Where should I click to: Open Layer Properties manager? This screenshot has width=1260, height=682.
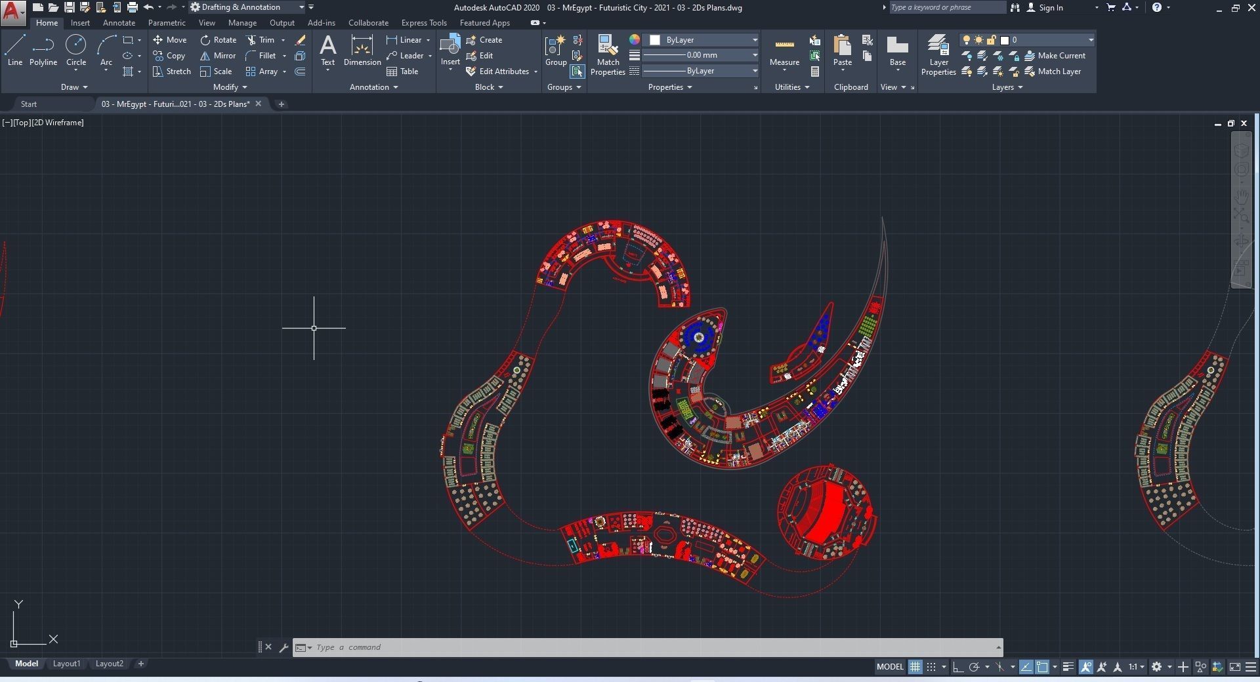click(938, 55)
